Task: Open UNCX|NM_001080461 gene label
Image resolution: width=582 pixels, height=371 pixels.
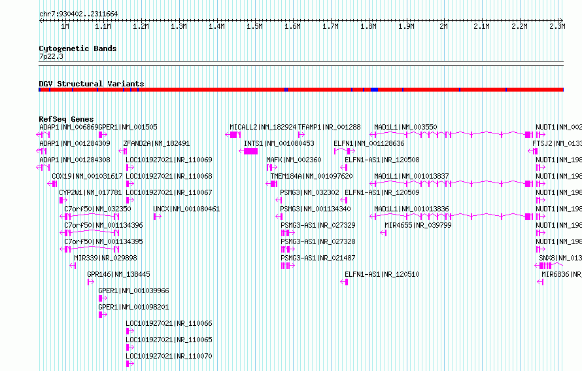Action: (186, 209)
